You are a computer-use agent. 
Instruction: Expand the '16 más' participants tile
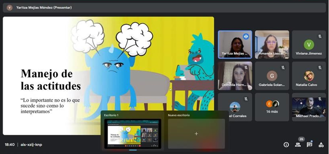coord(272,107)
